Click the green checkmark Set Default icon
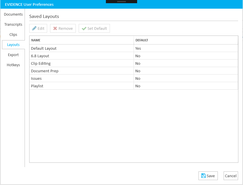The height and width of the screenshot is (185, 243). click(84, 28)
